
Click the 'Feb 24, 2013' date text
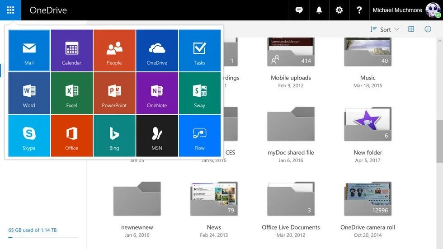point(214,235)
